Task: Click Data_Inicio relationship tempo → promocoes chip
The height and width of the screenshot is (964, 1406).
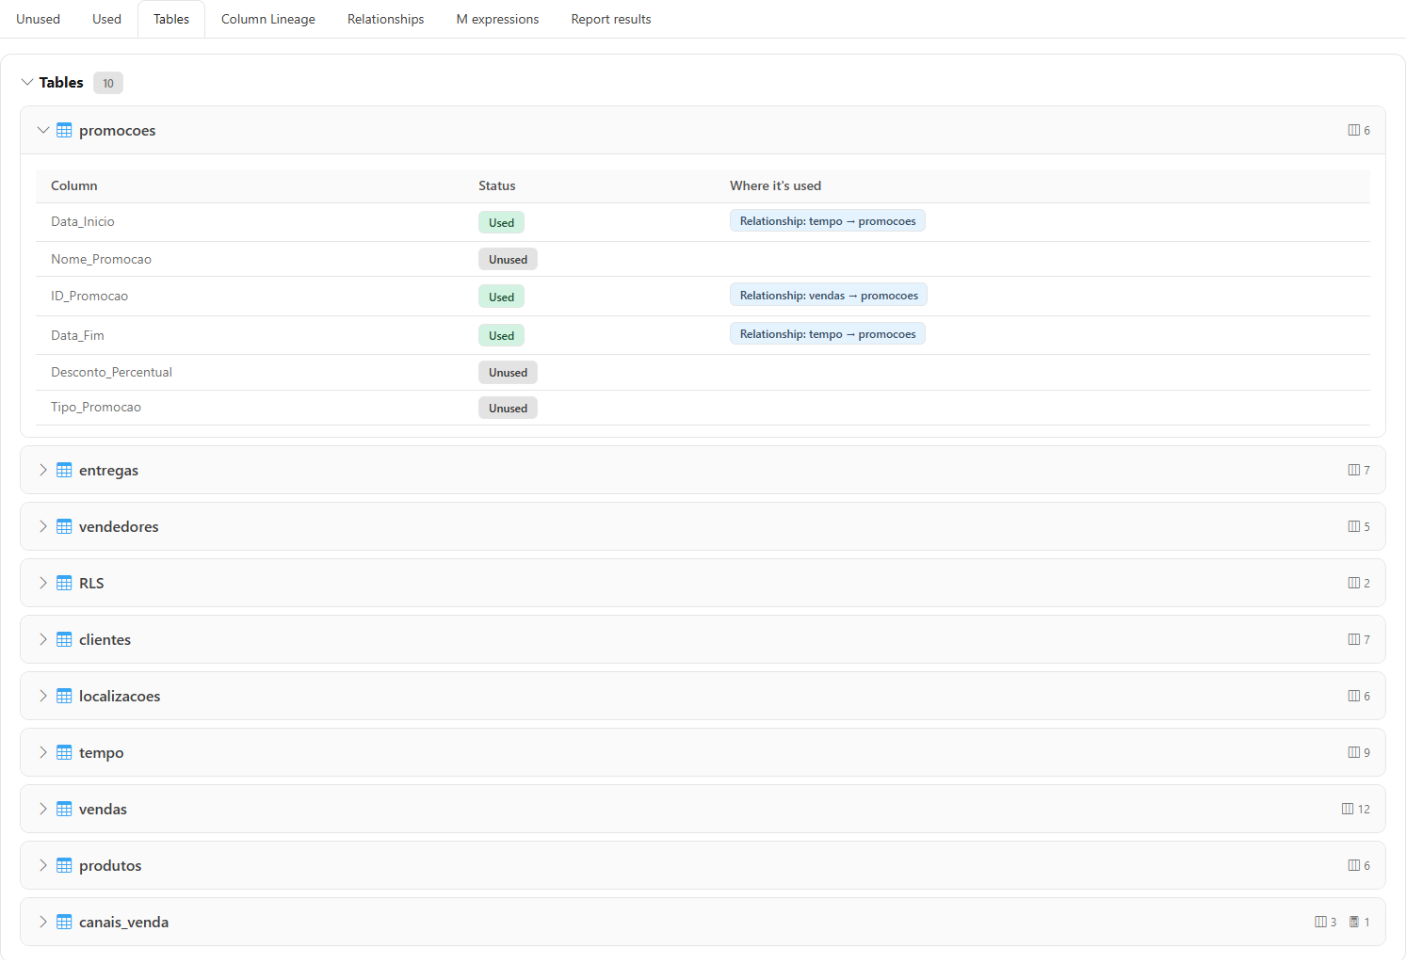Action: pyautogui.click(x=828, y=220)
